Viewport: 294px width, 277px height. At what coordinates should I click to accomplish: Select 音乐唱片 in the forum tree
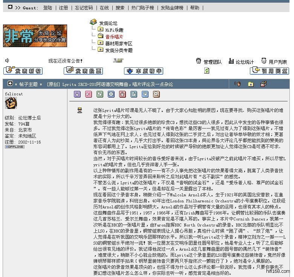(x=114, y=37)
